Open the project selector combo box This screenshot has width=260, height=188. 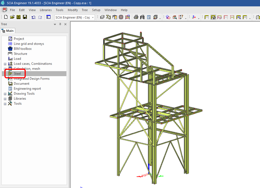point(75,17)
